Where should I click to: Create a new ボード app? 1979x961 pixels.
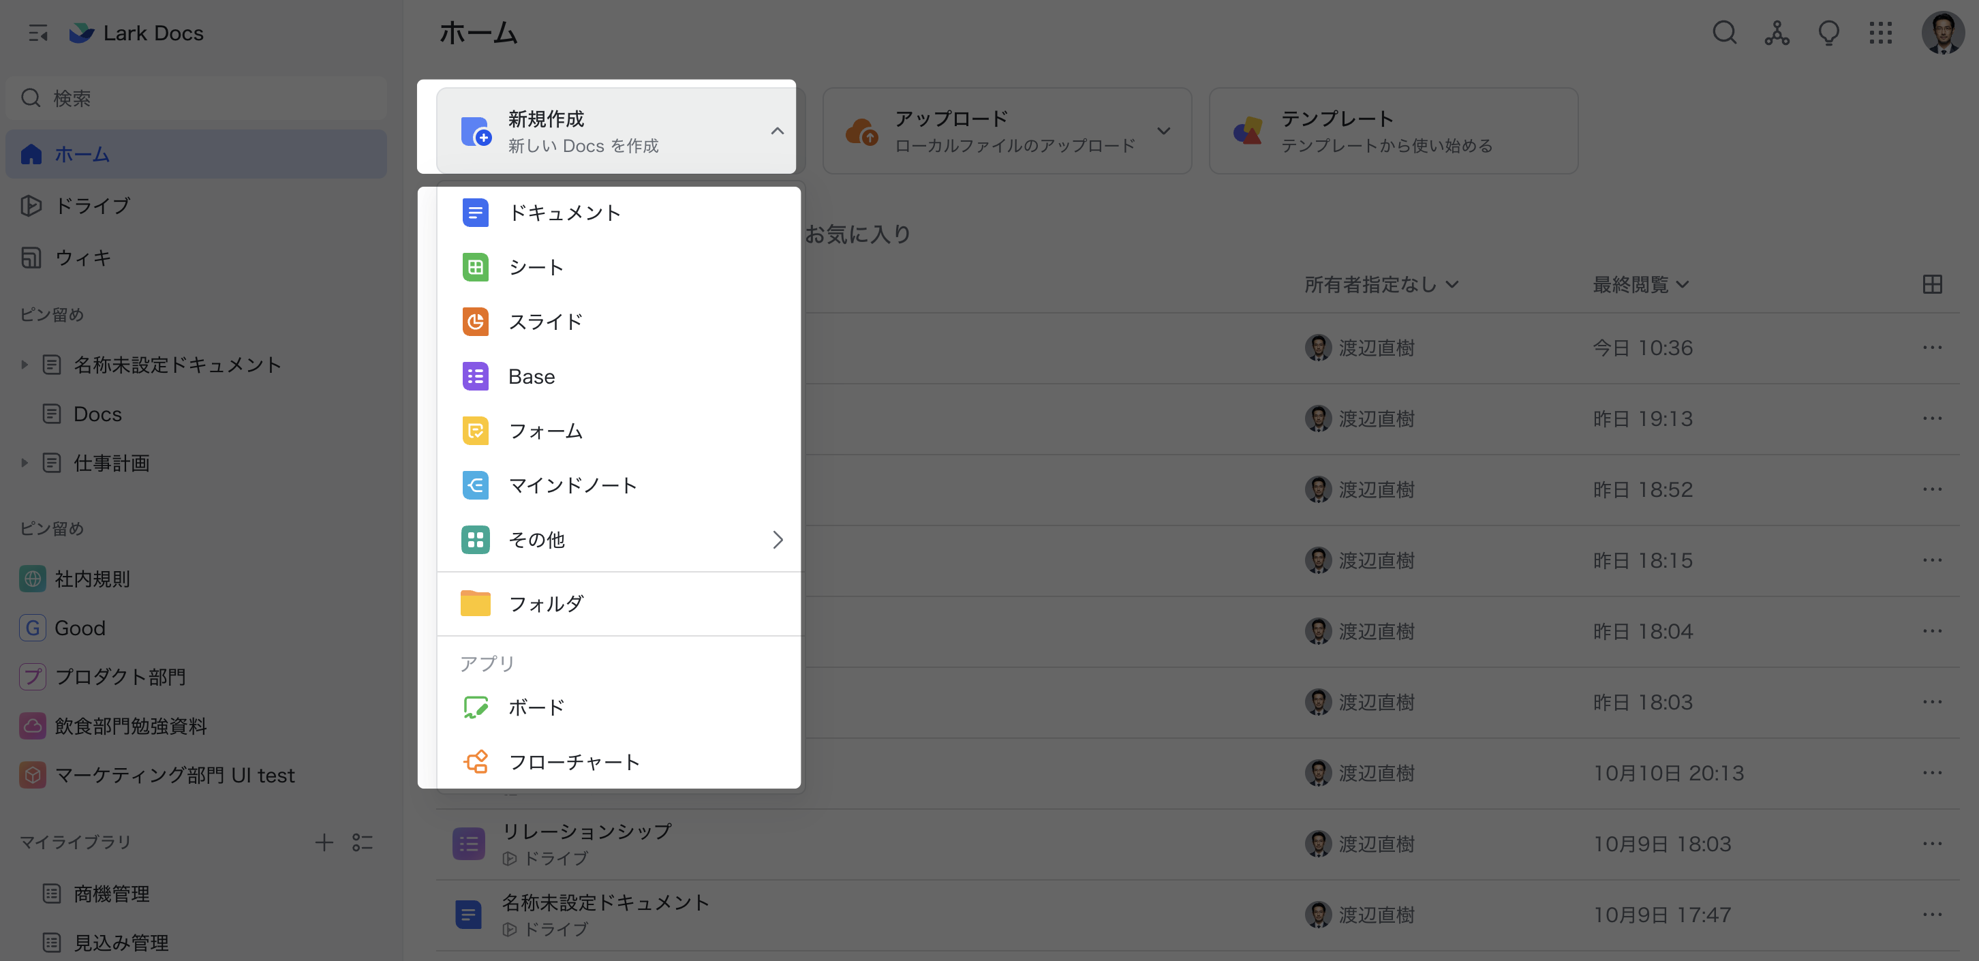(x=536, y=707)
